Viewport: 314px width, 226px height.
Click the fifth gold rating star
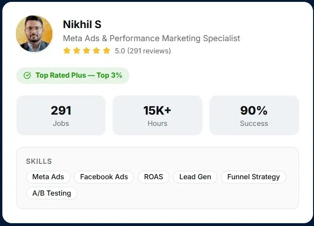[107, 51]
